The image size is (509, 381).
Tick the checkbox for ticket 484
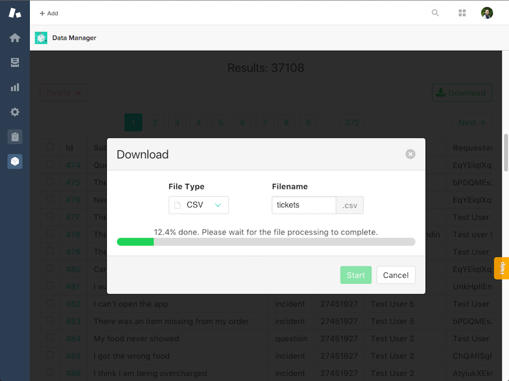pos(50,338)
